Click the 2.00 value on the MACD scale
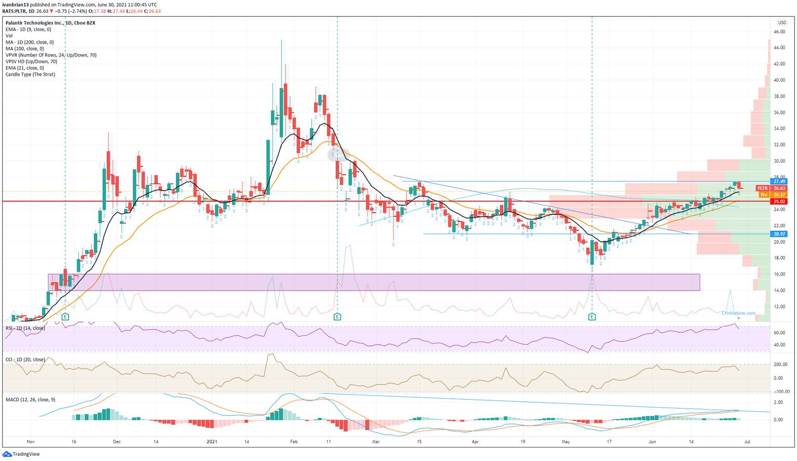The width and height of the screenshot is (797, 461). (x=778, y=402)
